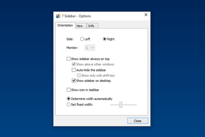Switch to the Orientation tab
The width and height of the screenshot is (205, 137).
pos(65,25)
